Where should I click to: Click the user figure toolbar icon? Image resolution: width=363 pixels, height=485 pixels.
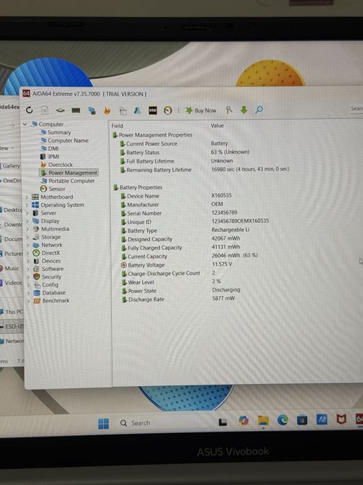pyautogui.click(x=138, y=110)
